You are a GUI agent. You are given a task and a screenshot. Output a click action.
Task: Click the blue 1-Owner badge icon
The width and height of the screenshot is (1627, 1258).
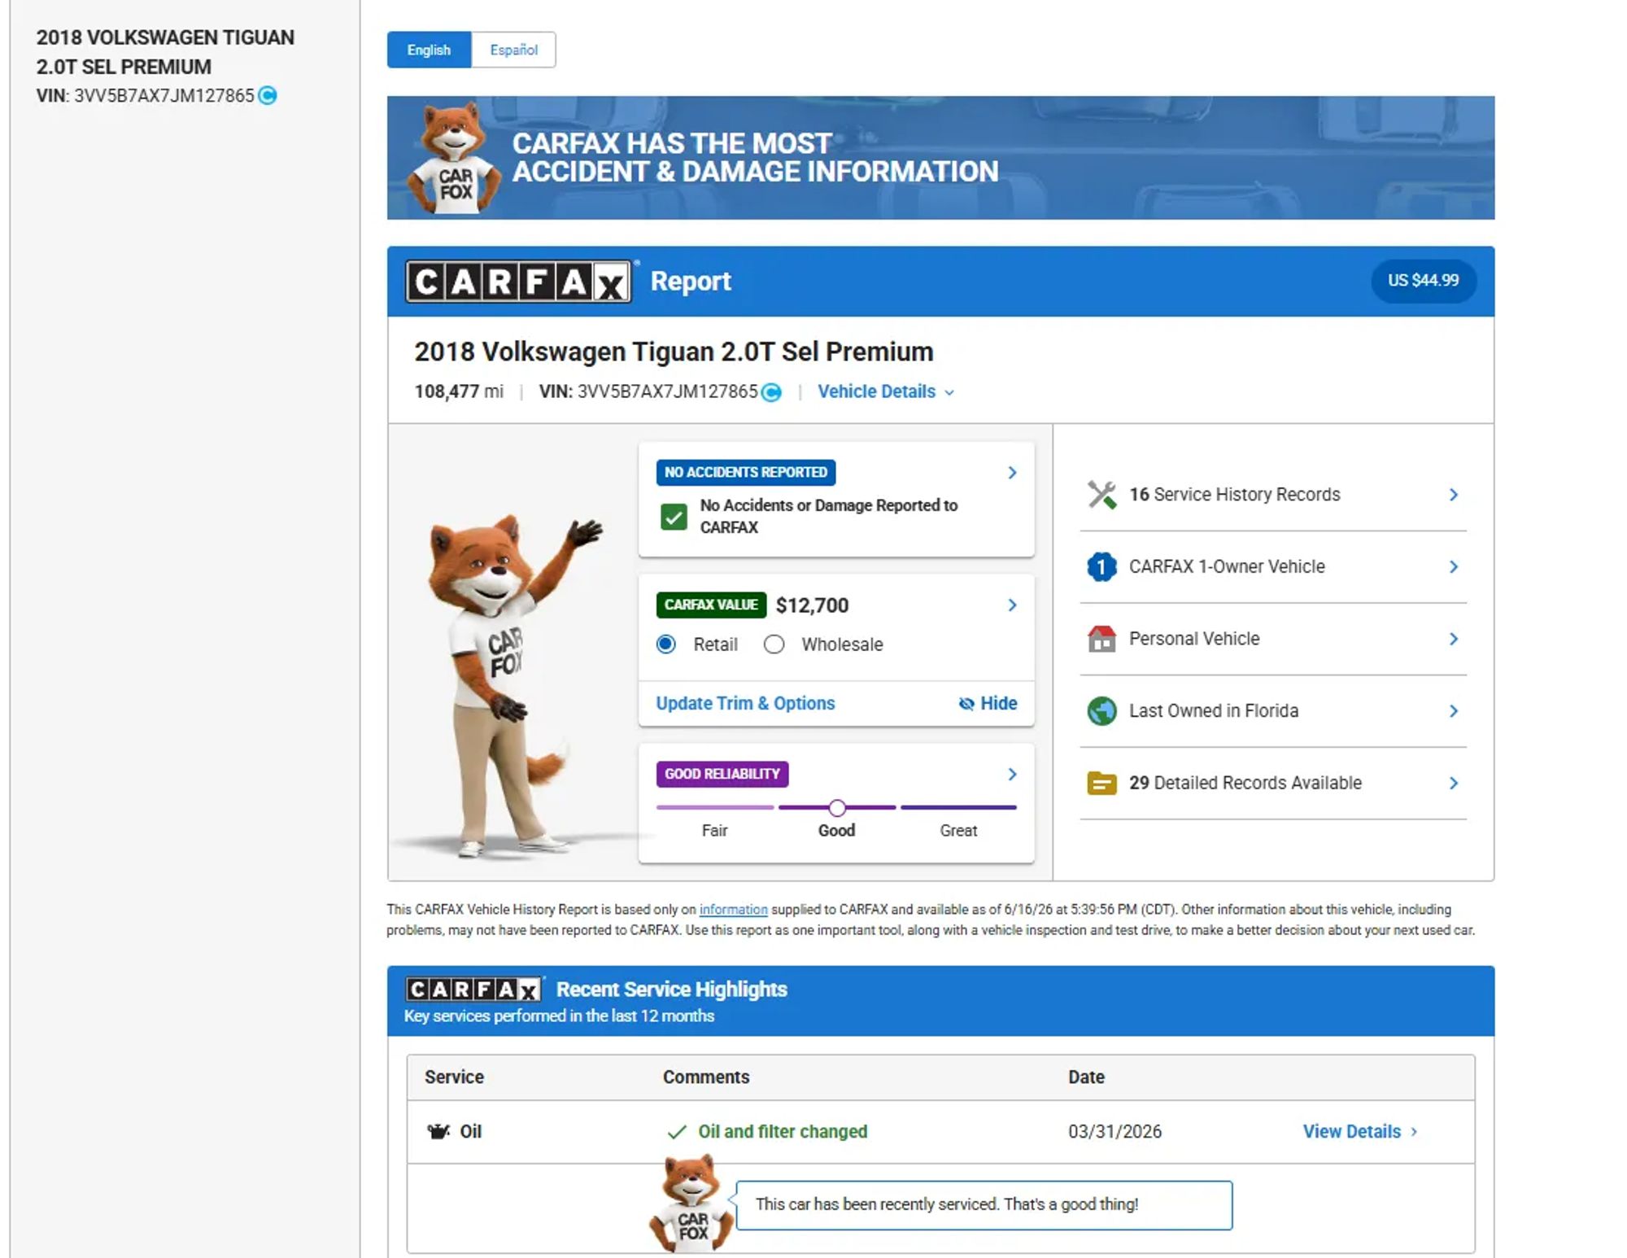(1101, 566)
